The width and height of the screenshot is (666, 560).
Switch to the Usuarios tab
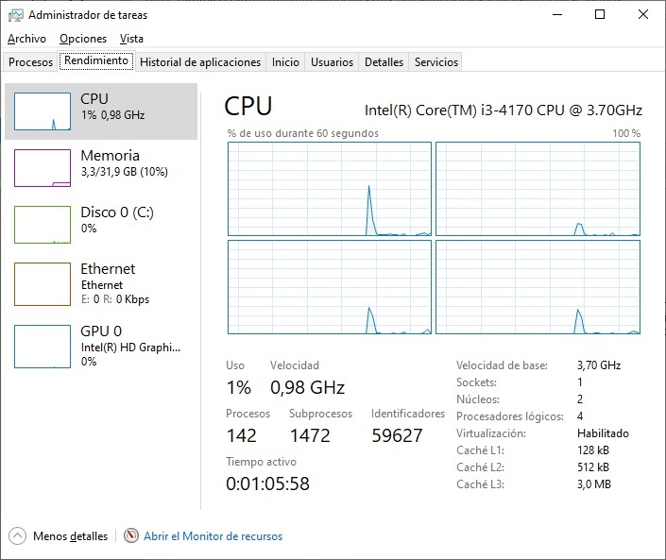coord(333,62)
